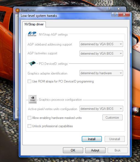
Task: Click the help question mark of RivaTuner window
Action: 109,9
